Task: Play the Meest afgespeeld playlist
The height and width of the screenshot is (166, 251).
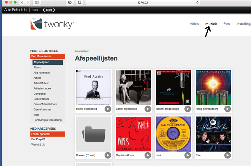Action: [x=108, y=109]
